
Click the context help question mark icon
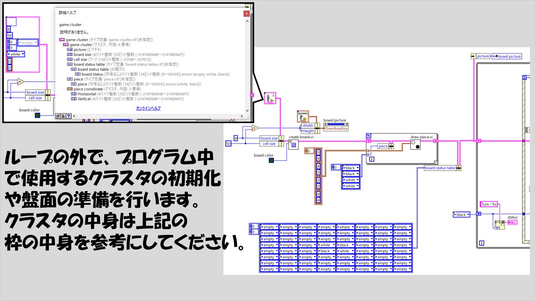click(x=69, y=116)
